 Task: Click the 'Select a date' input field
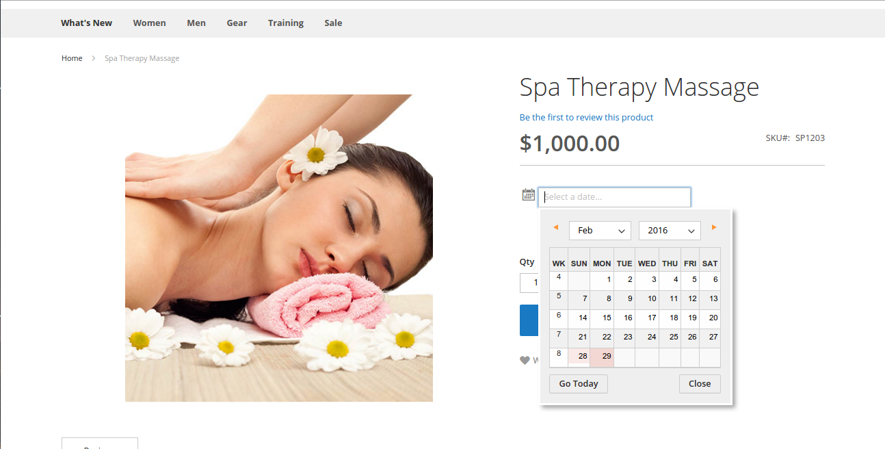pos(614,197)
